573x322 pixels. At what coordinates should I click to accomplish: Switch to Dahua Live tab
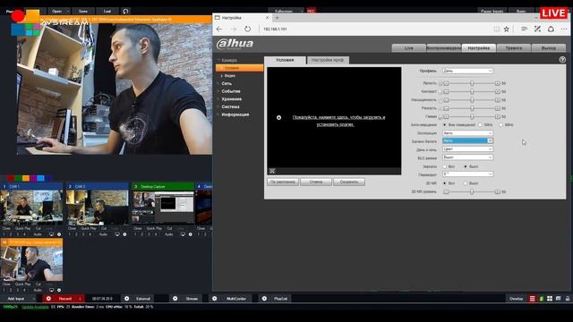(x=408, y=47)
